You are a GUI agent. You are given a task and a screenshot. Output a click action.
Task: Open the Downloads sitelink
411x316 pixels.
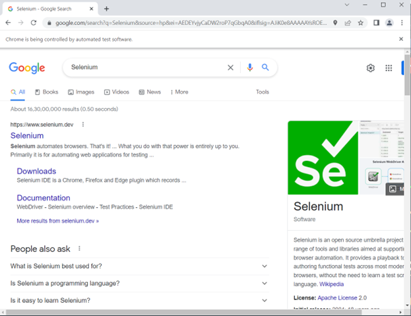[36, 172]
